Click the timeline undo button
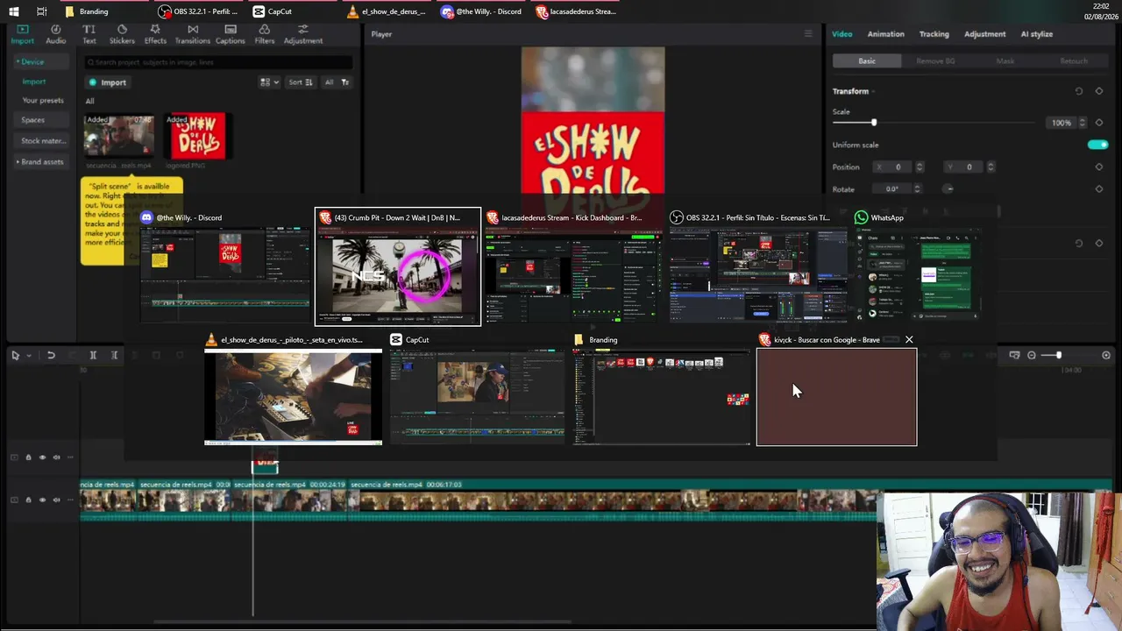This screenshot has height=631, width=1122. [x=51, y=355]
